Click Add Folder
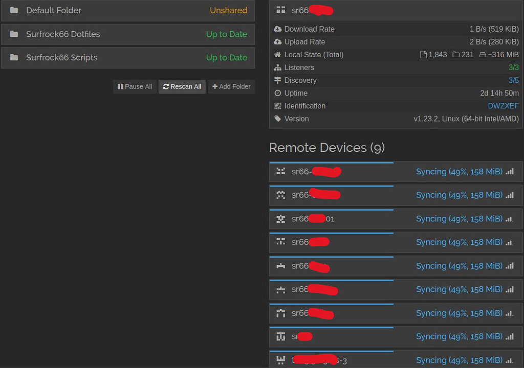Image resolution: width=524 pixels, height=368 pixels. (231, 86)
